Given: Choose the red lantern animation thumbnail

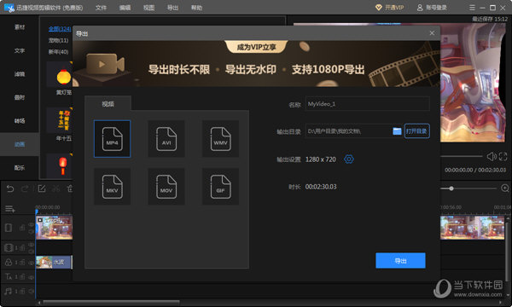Looking at the screenshot, I should tap(60, 165).
